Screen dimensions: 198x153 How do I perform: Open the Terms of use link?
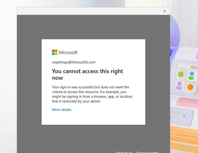coord(124,152)
